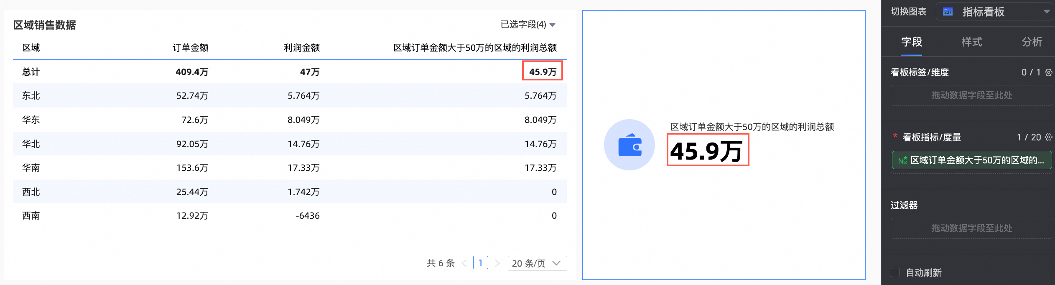Click the 1 / 20 measure counter

tap(1029, 137)
